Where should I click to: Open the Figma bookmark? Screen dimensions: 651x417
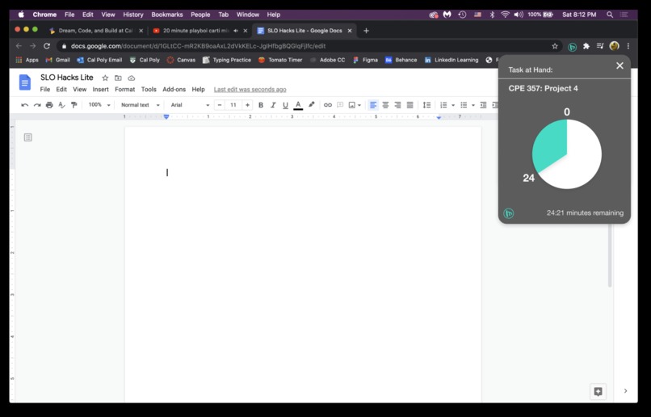pos(365,60)
